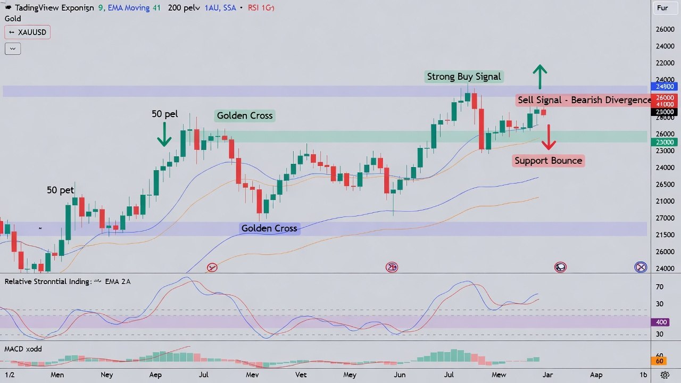Click the red "RSI 1G" indicator label

click(x=262, y=8)
